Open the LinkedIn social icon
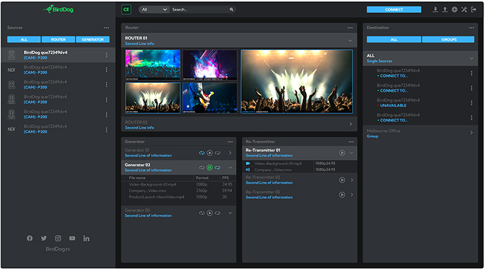 pos(86,238)
